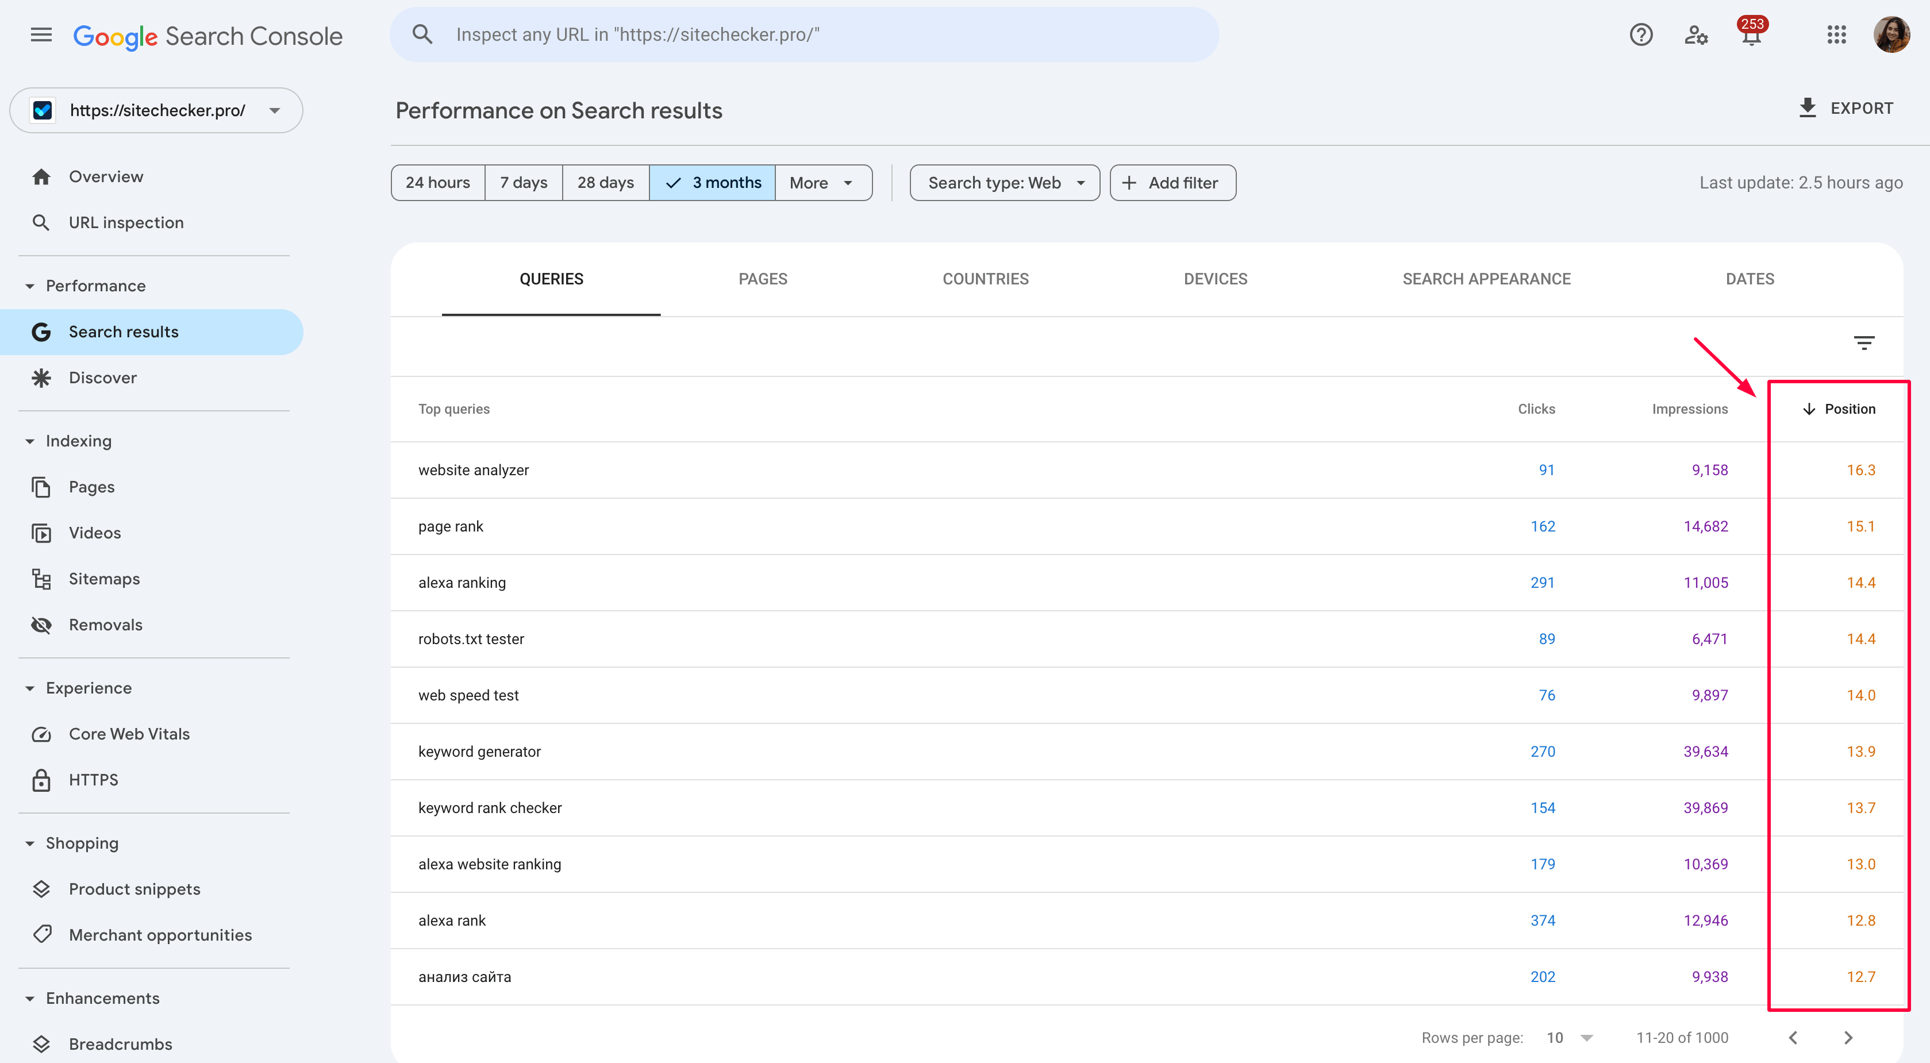Open the 'page rank' query row
1930x1063 pixels.
pos(1146,526)
